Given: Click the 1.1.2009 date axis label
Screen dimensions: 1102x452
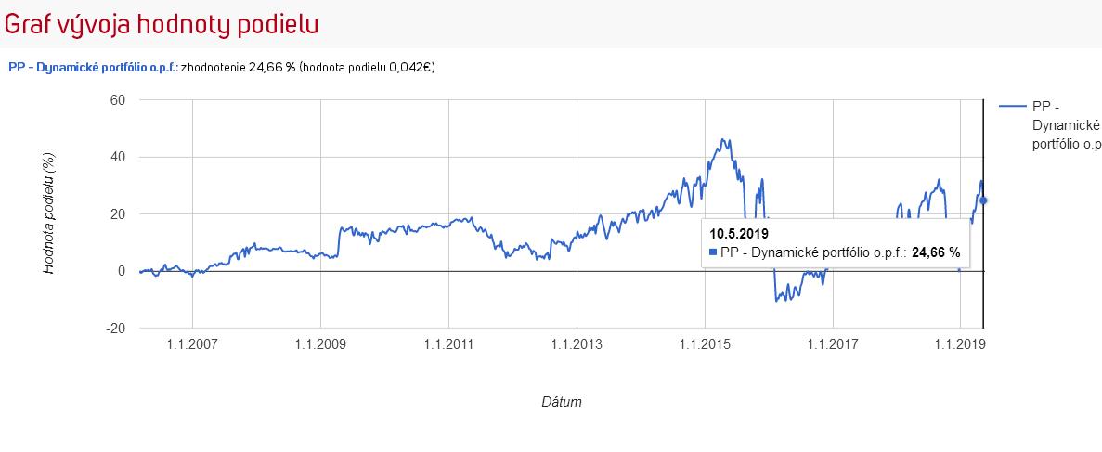Looking at the screenshot, I should point(320,344).
